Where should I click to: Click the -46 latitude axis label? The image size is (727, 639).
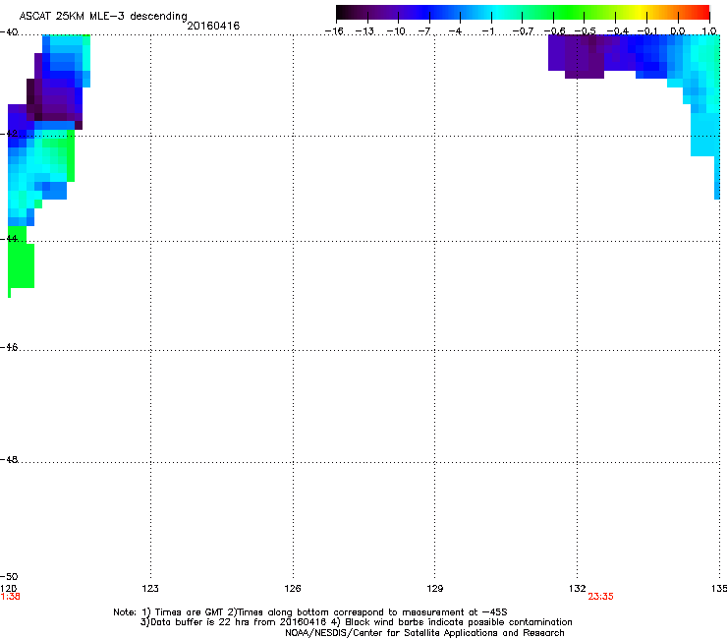tap(9, 347)
